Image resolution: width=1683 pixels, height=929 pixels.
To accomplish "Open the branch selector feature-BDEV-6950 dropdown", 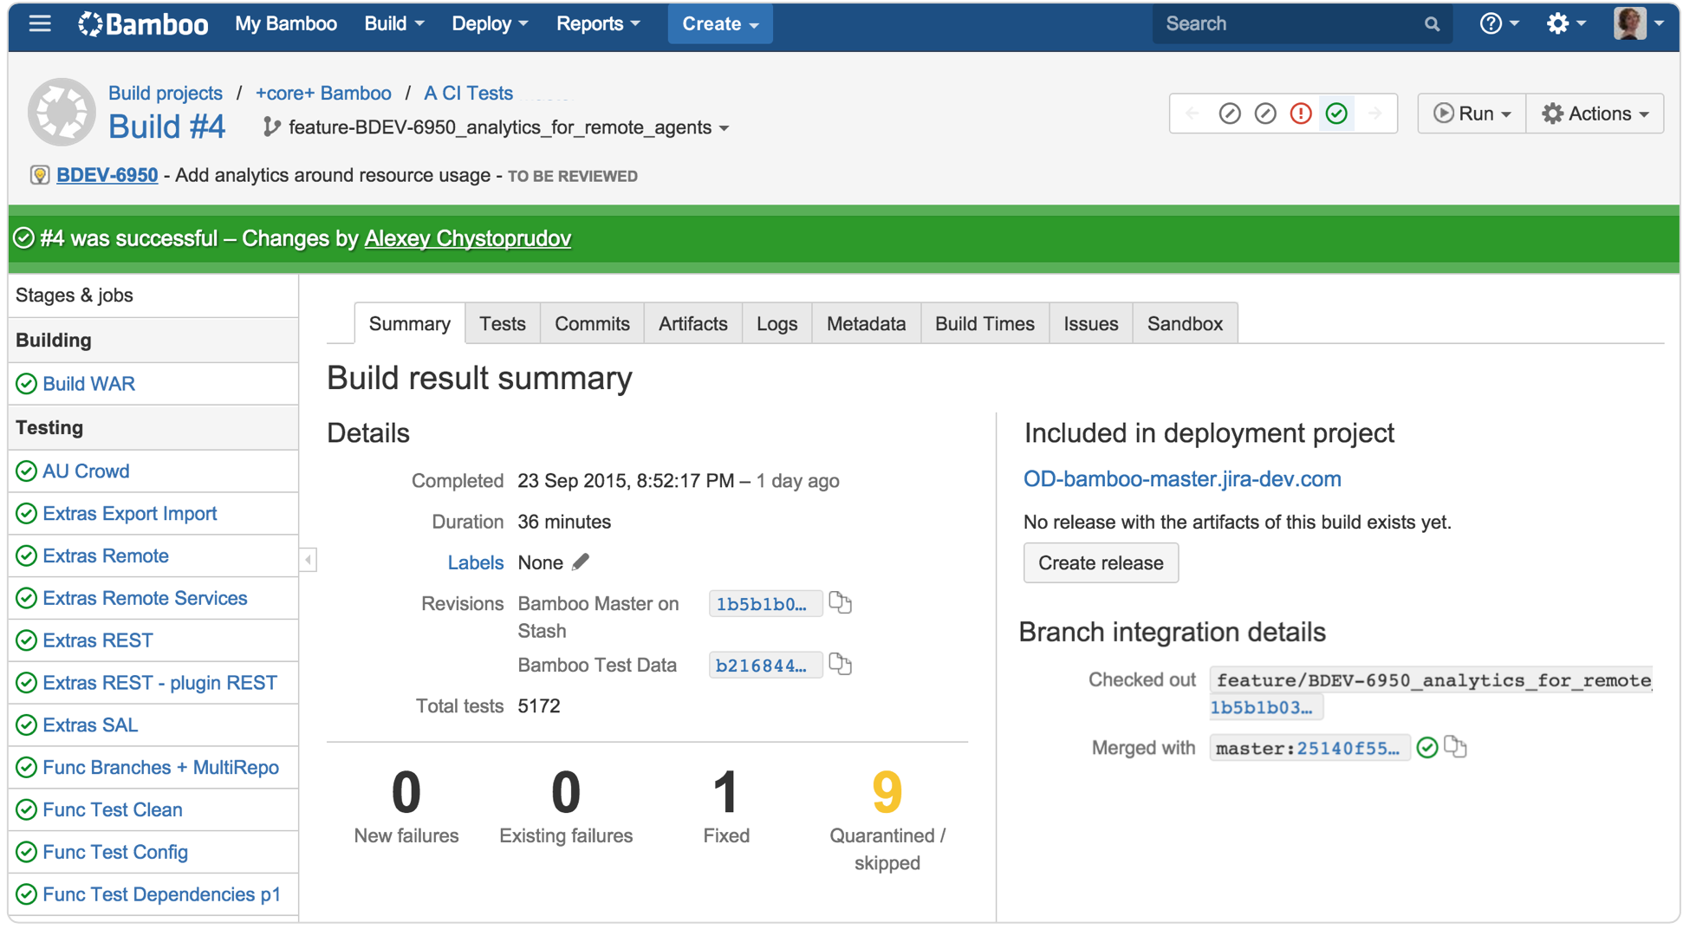I will (509, 127).
